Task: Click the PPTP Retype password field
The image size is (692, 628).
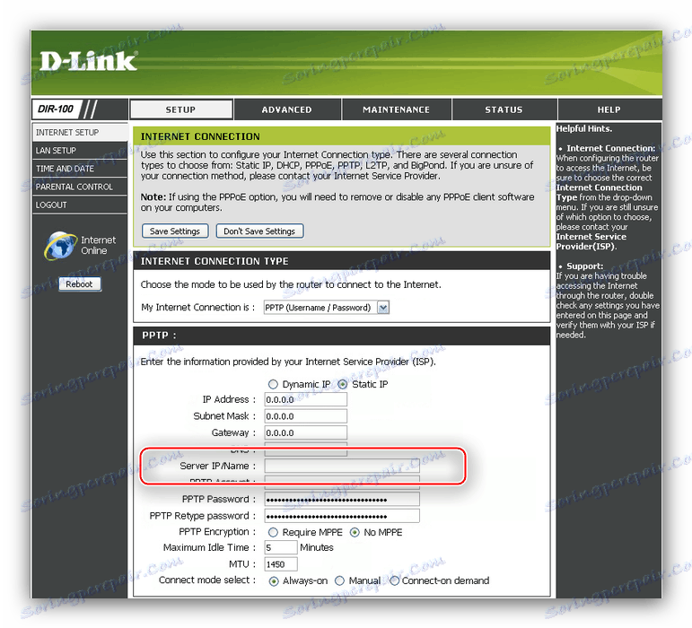Action: [x=342, y=516]
